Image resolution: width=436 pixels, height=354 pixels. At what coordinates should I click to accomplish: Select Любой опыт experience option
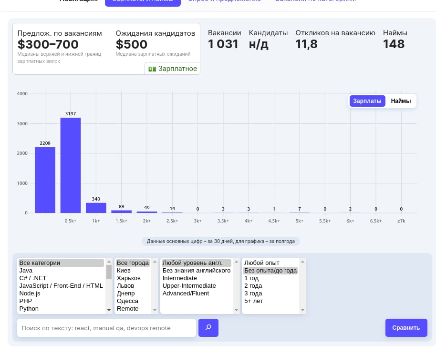coord(270,263)
